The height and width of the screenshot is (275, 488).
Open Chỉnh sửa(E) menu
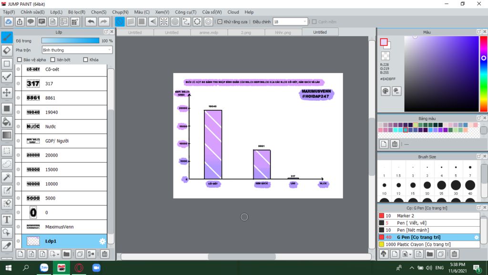[x=33, y=12]
